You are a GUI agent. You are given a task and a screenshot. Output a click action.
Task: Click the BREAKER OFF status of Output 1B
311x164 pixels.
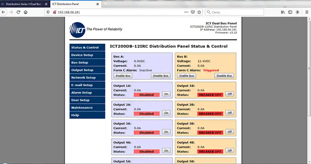click(x=210, y=95)
